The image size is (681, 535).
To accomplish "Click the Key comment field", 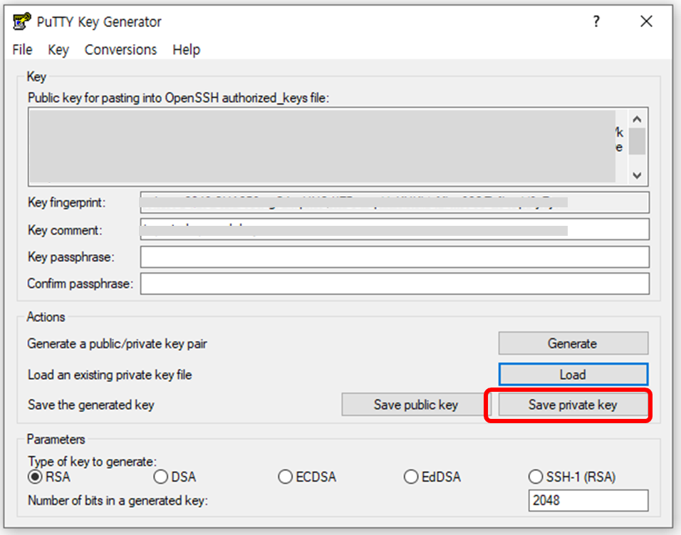I will [395, 229].
